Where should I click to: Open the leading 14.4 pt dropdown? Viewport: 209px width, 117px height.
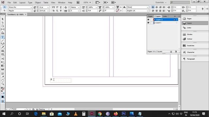[48, 11]
